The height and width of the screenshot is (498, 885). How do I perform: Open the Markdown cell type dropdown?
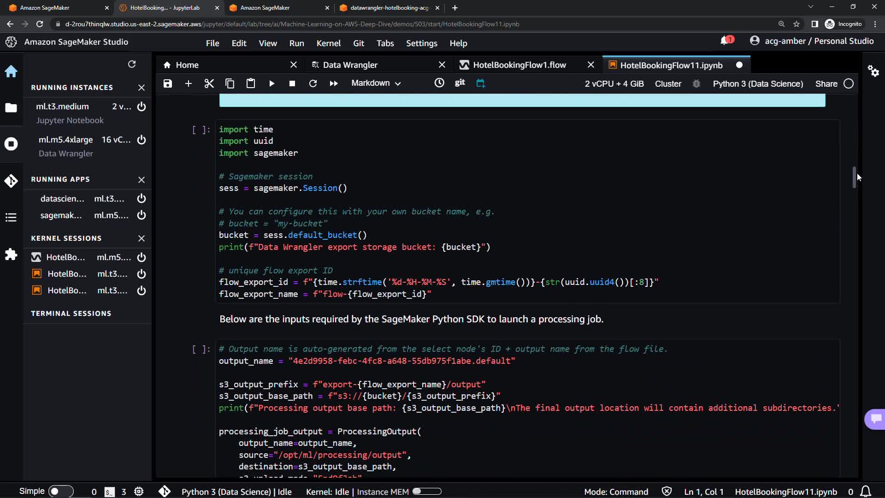point(376,83)
